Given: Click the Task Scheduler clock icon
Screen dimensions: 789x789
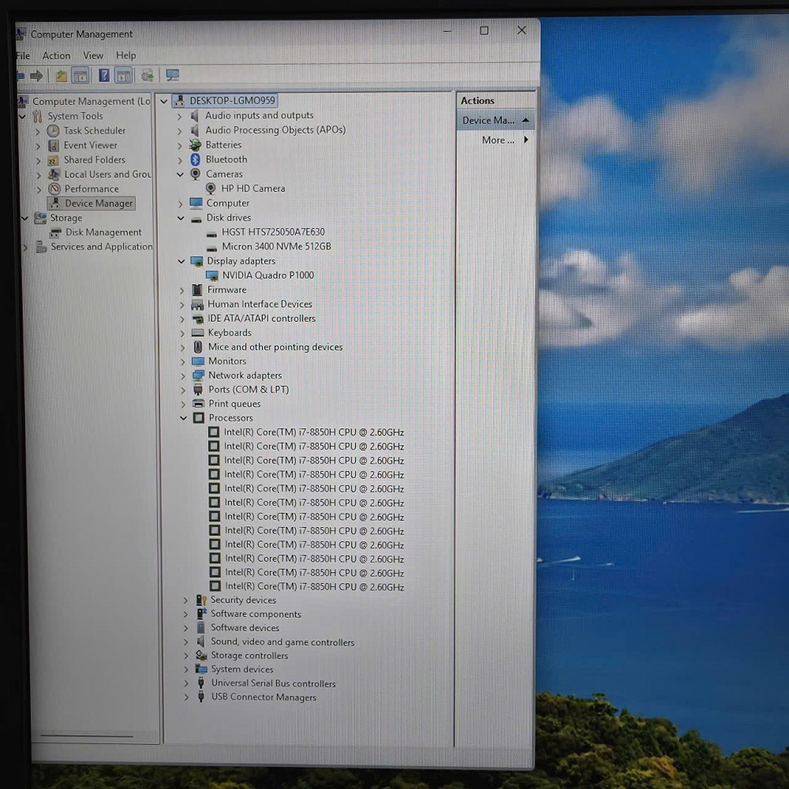Looking at the screenshot, I should point(53,131).
